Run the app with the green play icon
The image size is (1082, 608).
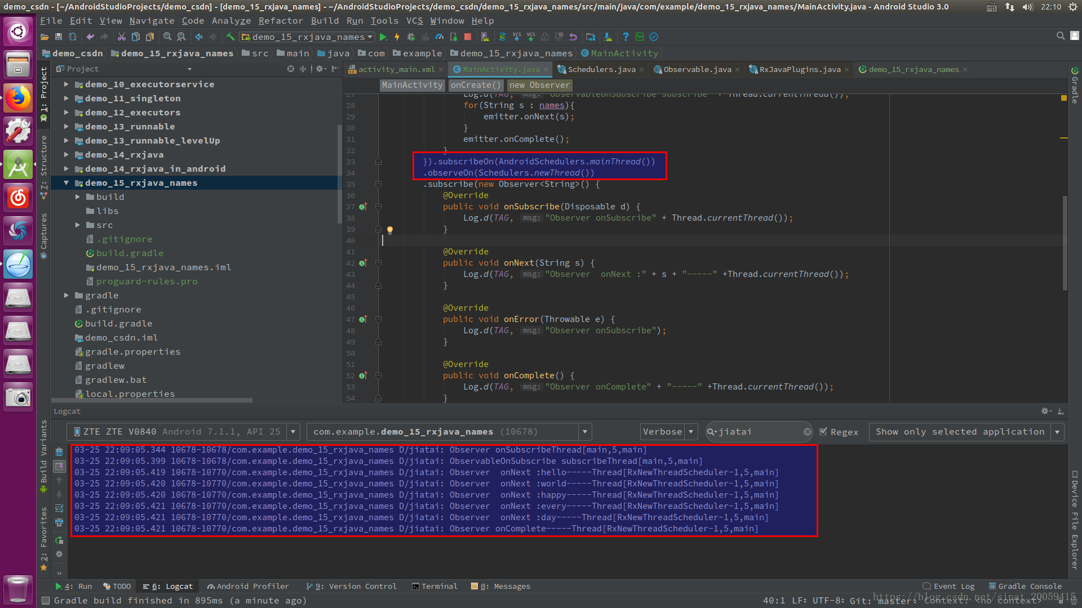pos(383,37)
